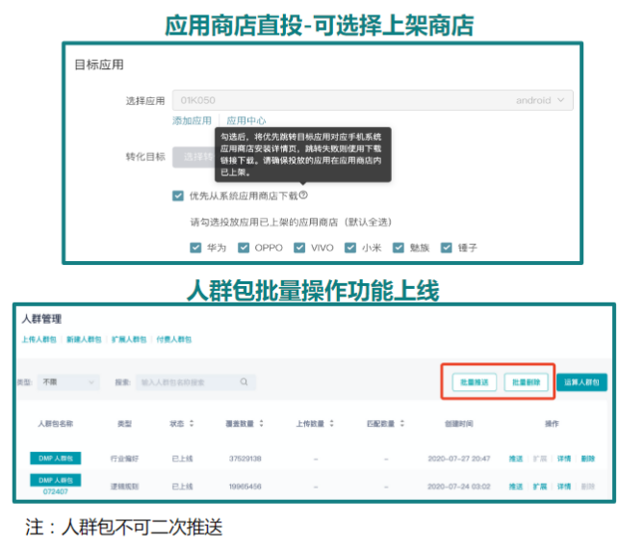This screenshot has width=619, height=551.
Task: Focus the 输入人群包名称搜索 input field
Action: [x=195, y=382]
